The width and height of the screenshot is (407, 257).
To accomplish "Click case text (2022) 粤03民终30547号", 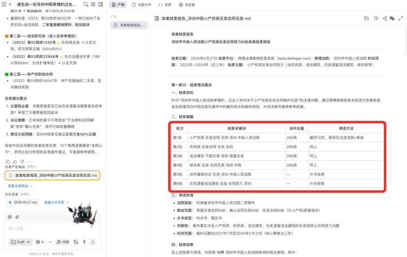I will pyautogui.click(x=35, y=81).
